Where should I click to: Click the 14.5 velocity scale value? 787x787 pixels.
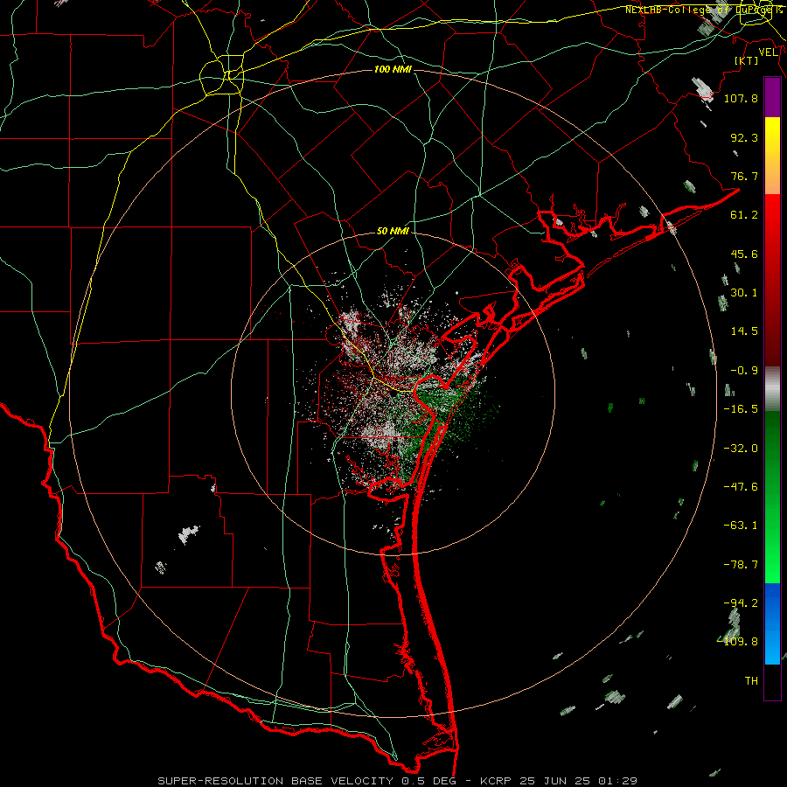(744, 331)
